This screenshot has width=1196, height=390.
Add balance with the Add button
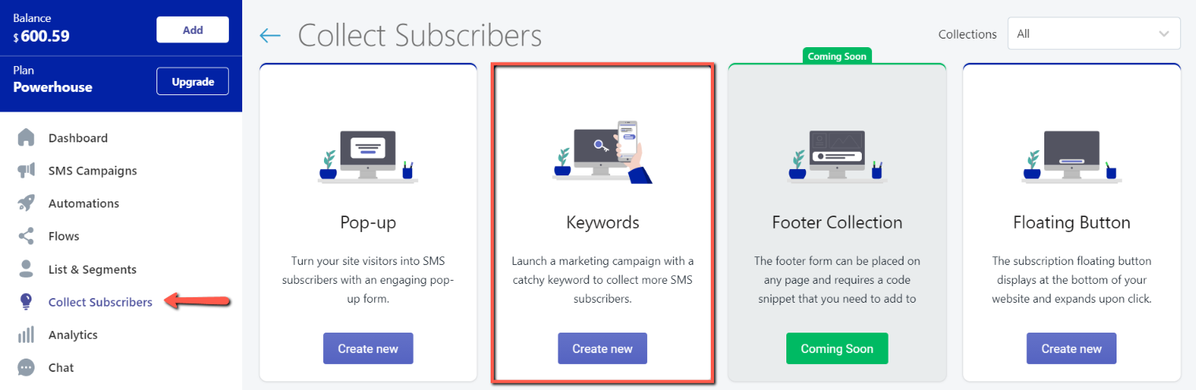193,30
